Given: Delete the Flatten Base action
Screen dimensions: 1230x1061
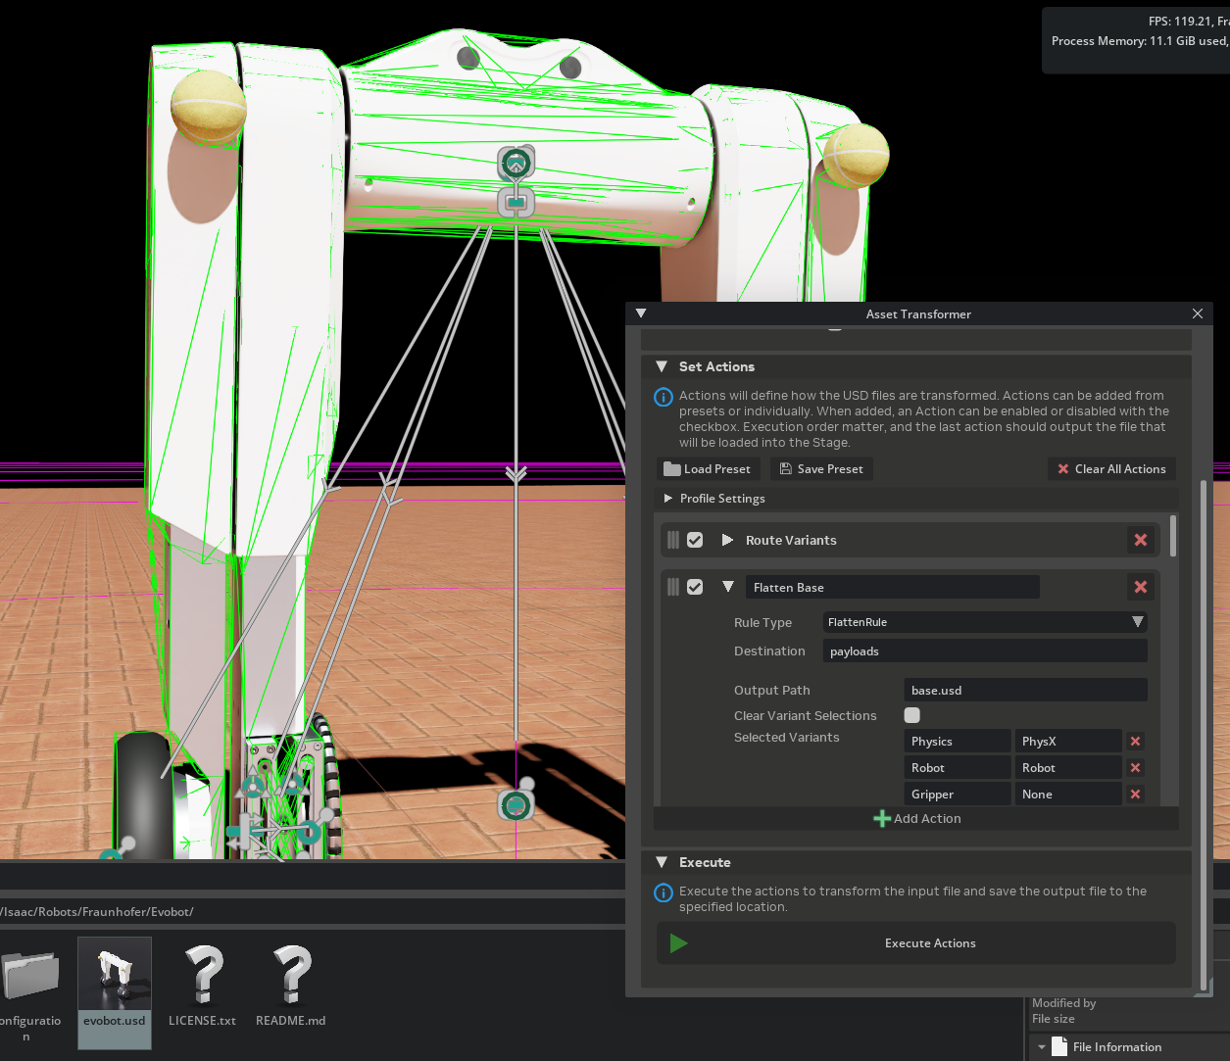Looking at the screenshot, I should (x=1140, y=587).
